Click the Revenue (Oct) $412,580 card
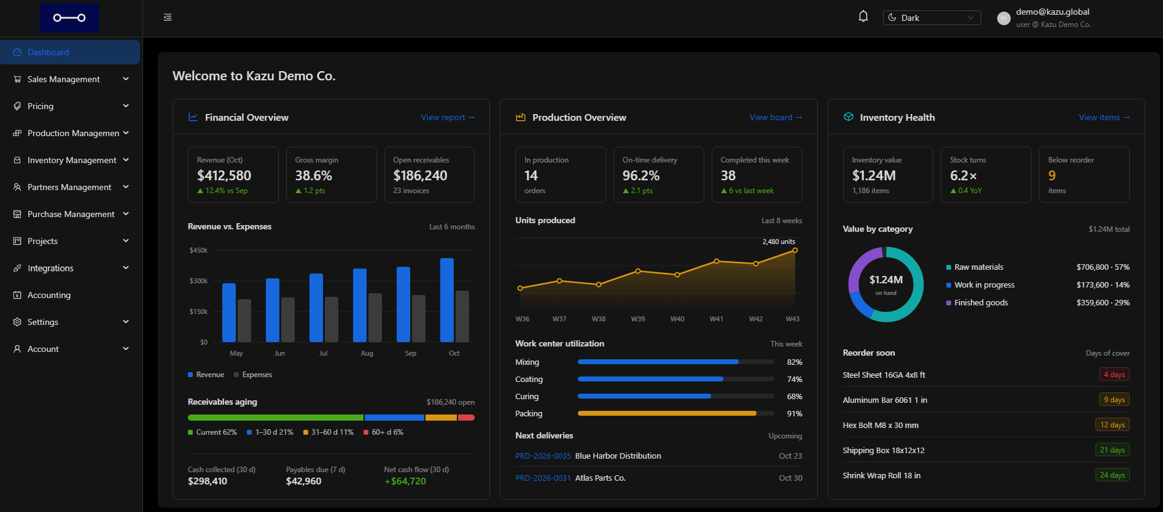The width and height of the screenshot is (1163, 512). (x=233, y=175)
